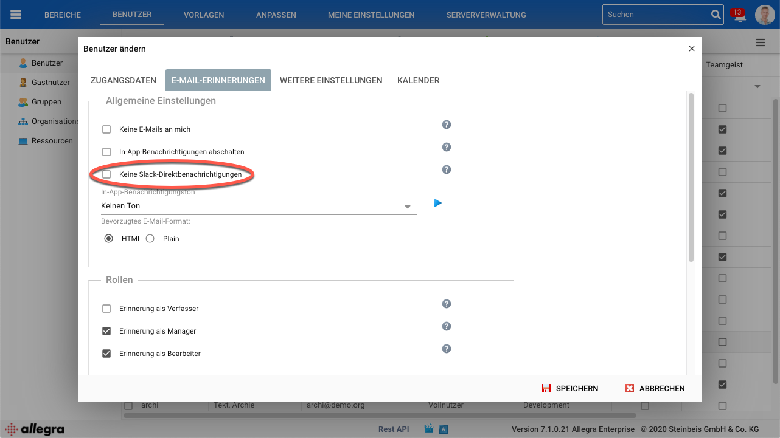Screen dimensions: 780x438
Task: Enable Keine Slack-Direktbenachrichtigungen checkbox
Action: tap(106, 174)
